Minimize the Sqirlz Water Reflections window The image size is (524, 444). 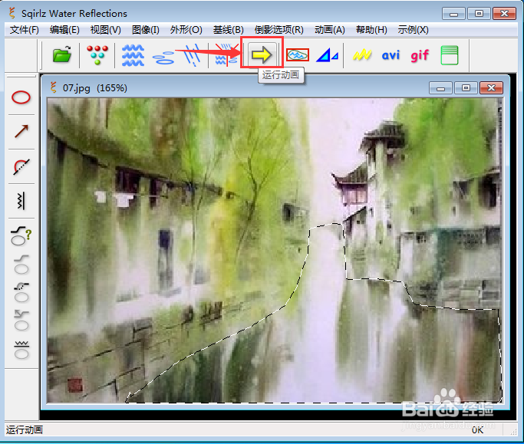click(x=453, y=14)
